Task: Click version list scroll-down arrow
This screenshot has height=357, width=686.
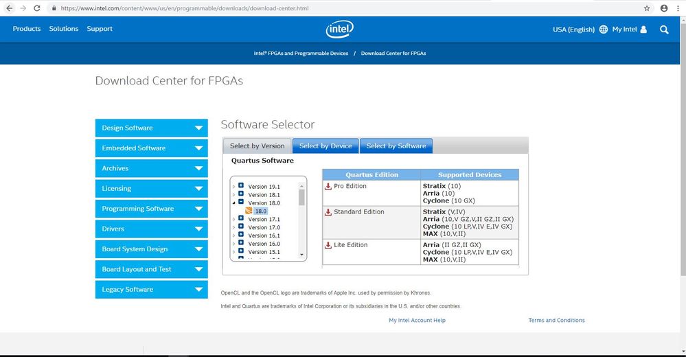Action: coord(301,255)
